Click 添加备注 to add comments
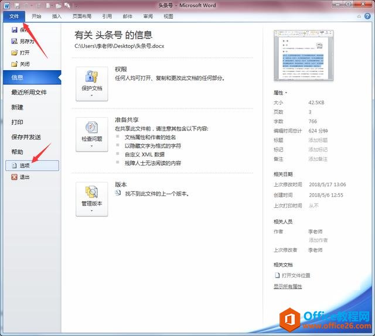375x336 pixels. tap(318, 159)
